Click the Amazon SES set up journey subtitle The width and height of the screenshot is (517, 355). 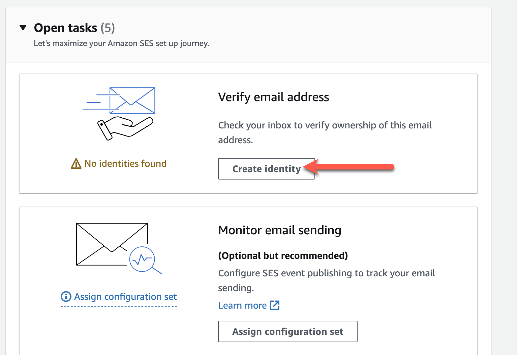pos(121,44)
